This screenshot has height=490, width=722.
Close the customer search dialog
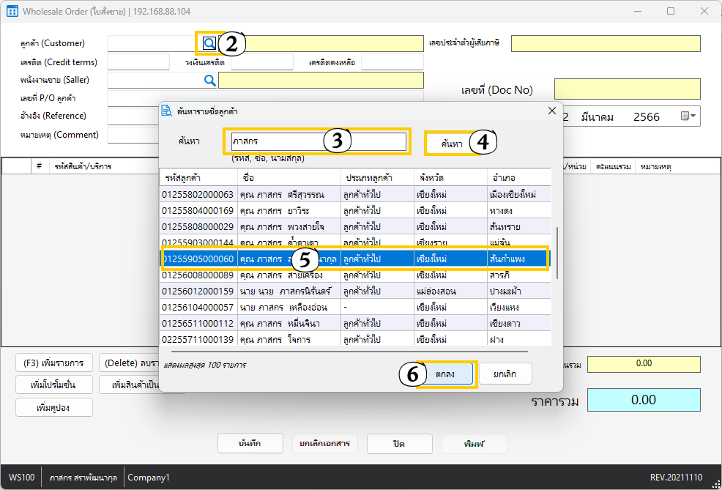pyautogui.click(x=552, y=111)
